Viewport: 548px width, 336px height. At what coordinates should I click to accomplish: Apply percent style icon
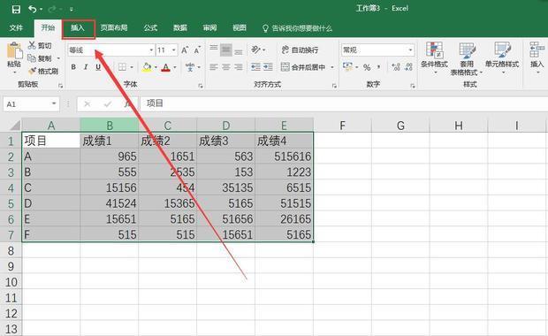pos(367,67)
